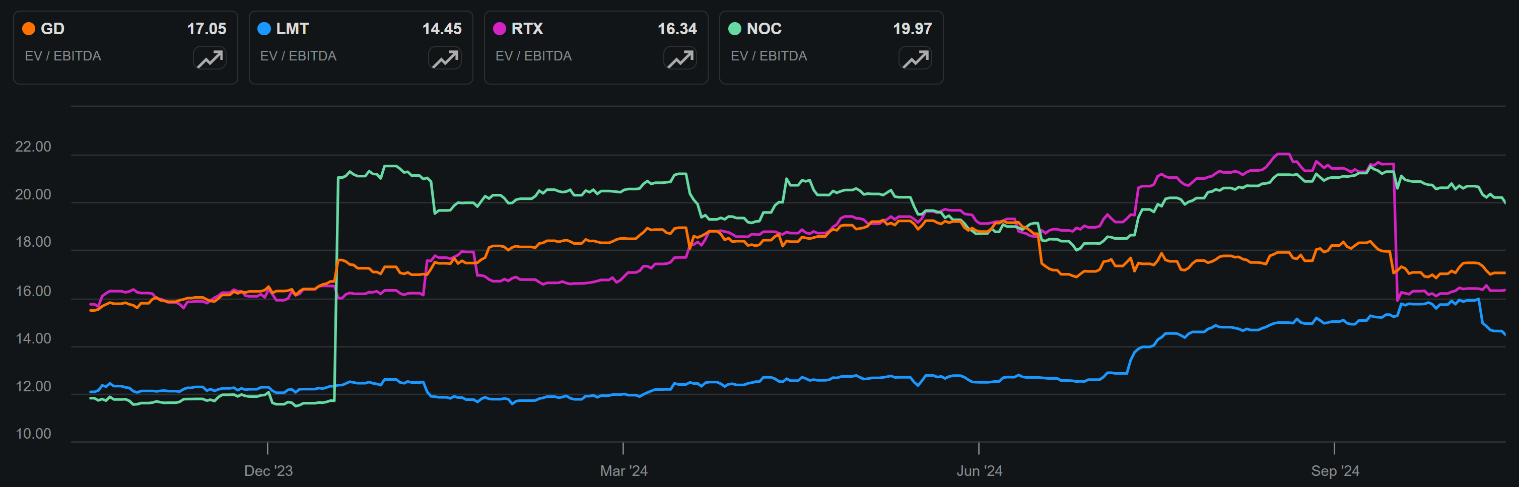Viewport: 1519px width, 487px height.
Task: Open the EV / EBITDA metric selector on RTX card
Action: coord(534,56)
